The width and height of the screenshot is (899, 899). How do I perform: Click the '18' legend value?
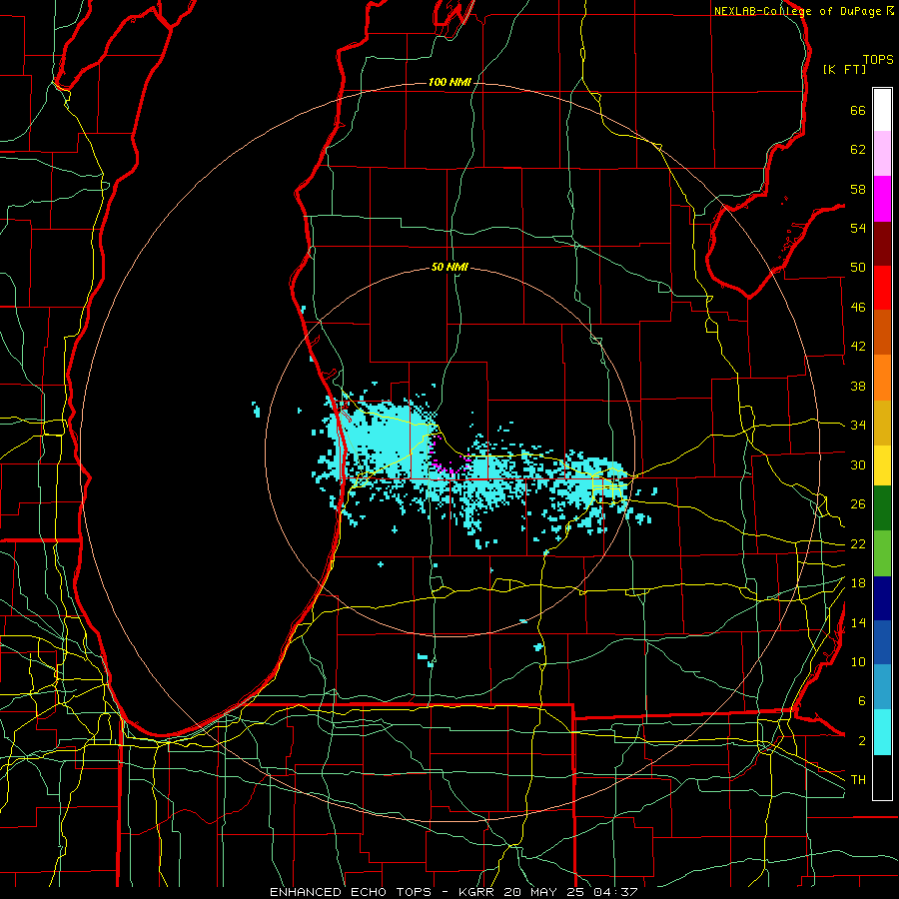click(858, 583)
